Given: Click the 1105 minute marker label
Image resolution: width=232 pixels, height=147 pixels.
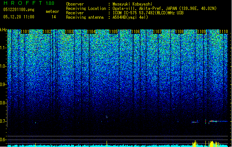Looking at the screenshot, I should click(114, 32).
